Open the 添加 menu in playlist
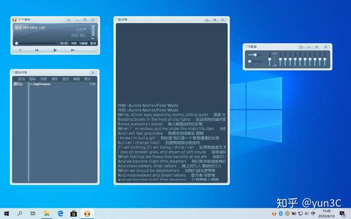The image size is (351, 219). [x=21, y=79]
